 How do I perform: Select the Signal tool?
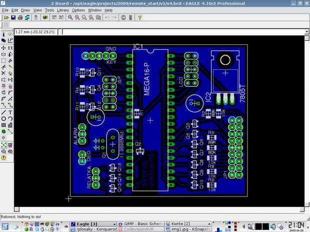10,131
